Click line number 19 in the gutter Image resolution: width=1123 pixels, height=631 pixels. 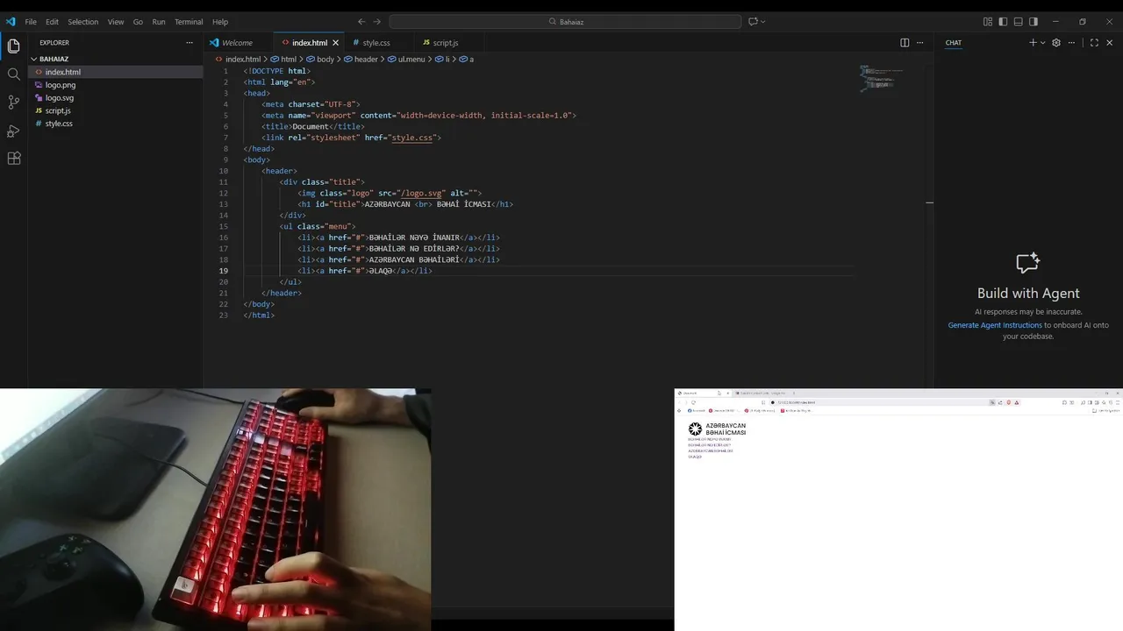224,271
